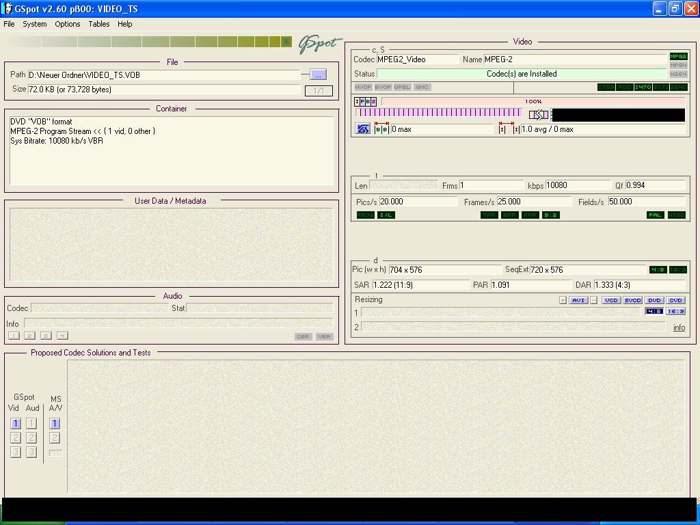Screen dimensions: 700x525
Task: Click GSpot Vid test button 2
Action: tap(16, 437)
